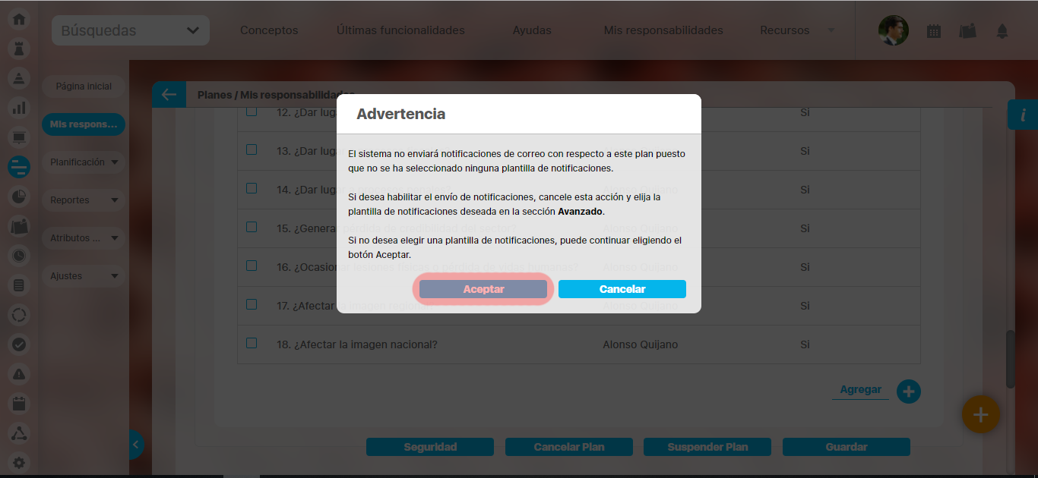
Task: Tick the checkbox for question 13
Action: tap(252, 149)
